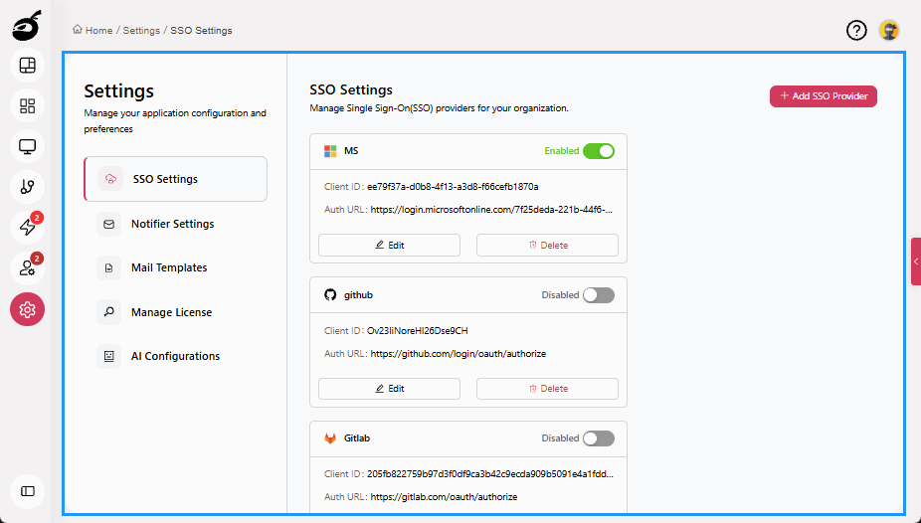The image size is (921, 523).
Task: Click the SSO Settings cloud icon
Action: (x=110, y=179)
